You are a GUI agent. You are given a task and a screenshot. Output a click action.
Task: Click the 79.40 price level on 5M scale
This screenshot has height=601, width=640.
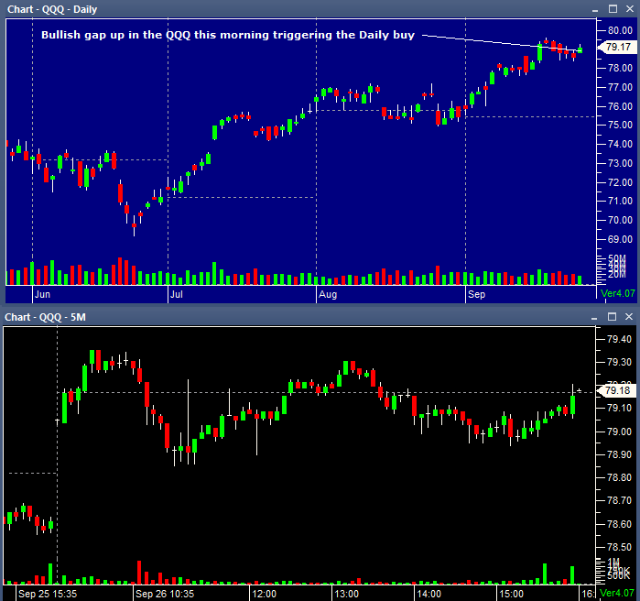tap(619, 339)
